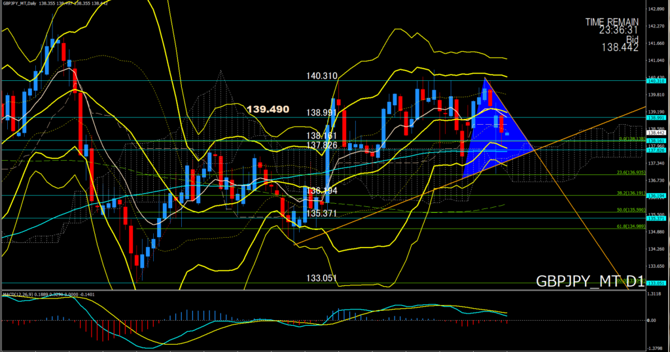Click the 136.730 price axis value
Image resolution: width=670 pixels, height=352 pixels.
click(x=656, y=180)
